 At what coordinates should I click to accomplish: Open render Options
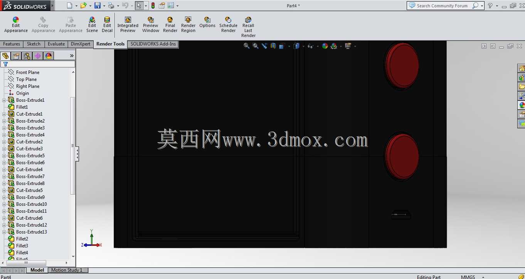(x=207, y=23)
